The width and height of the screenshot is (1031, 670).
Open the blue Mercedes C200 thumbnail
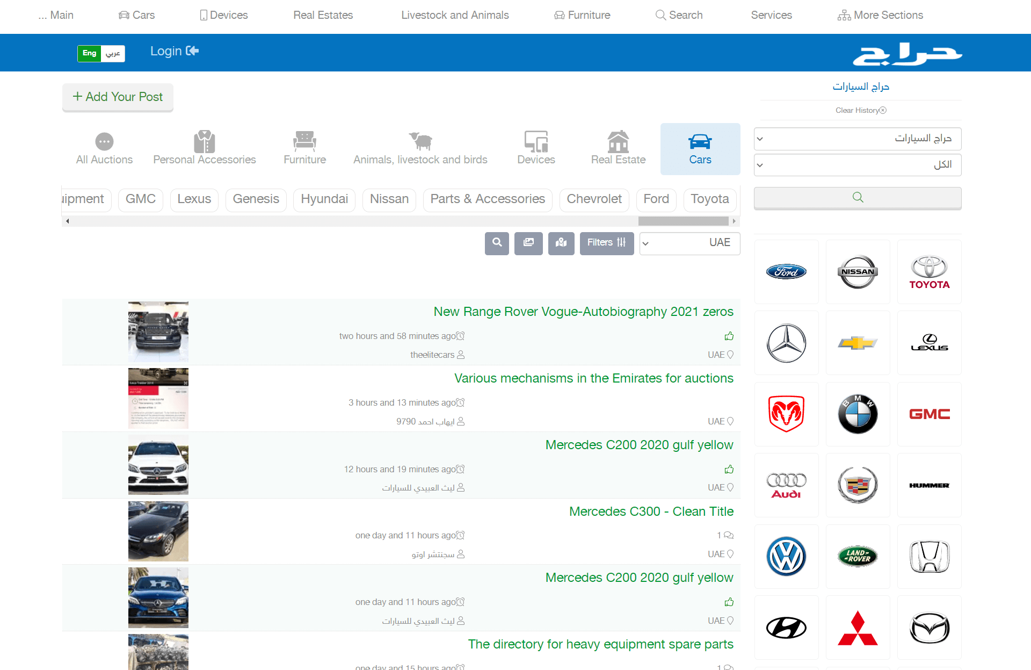tap(158, 597)
